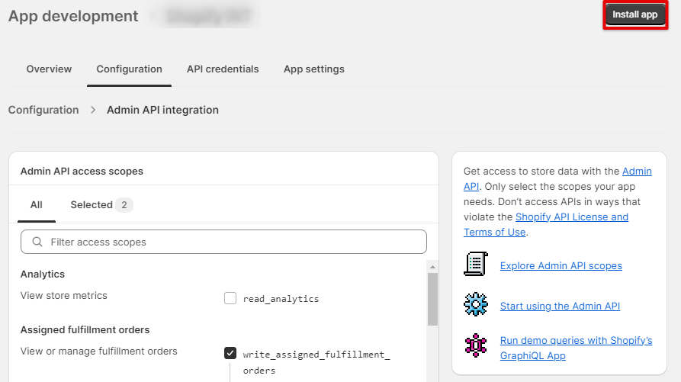
Task: Click the search magnifier icon in filter
Action: click(x=37, y=242)
